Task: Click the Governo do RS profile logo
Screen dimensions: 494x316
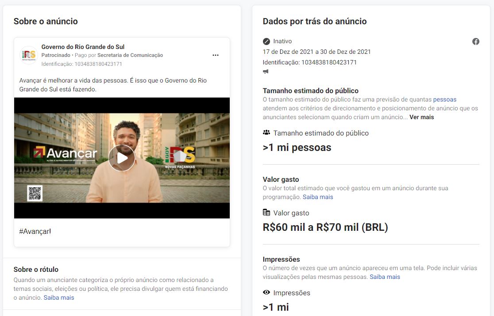Action: [x=29, y=55]
